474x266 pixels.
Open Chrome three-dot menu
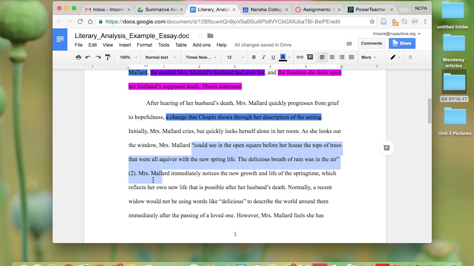(425, 21)
